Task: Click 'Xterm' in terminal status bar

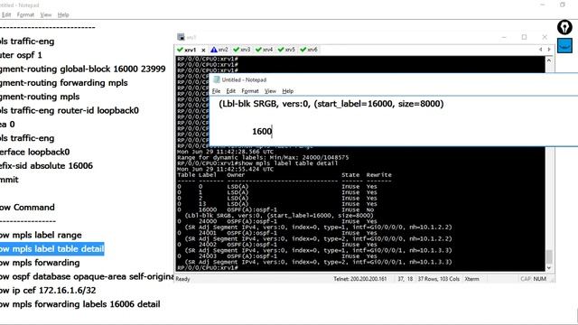Action: (471, 279)
